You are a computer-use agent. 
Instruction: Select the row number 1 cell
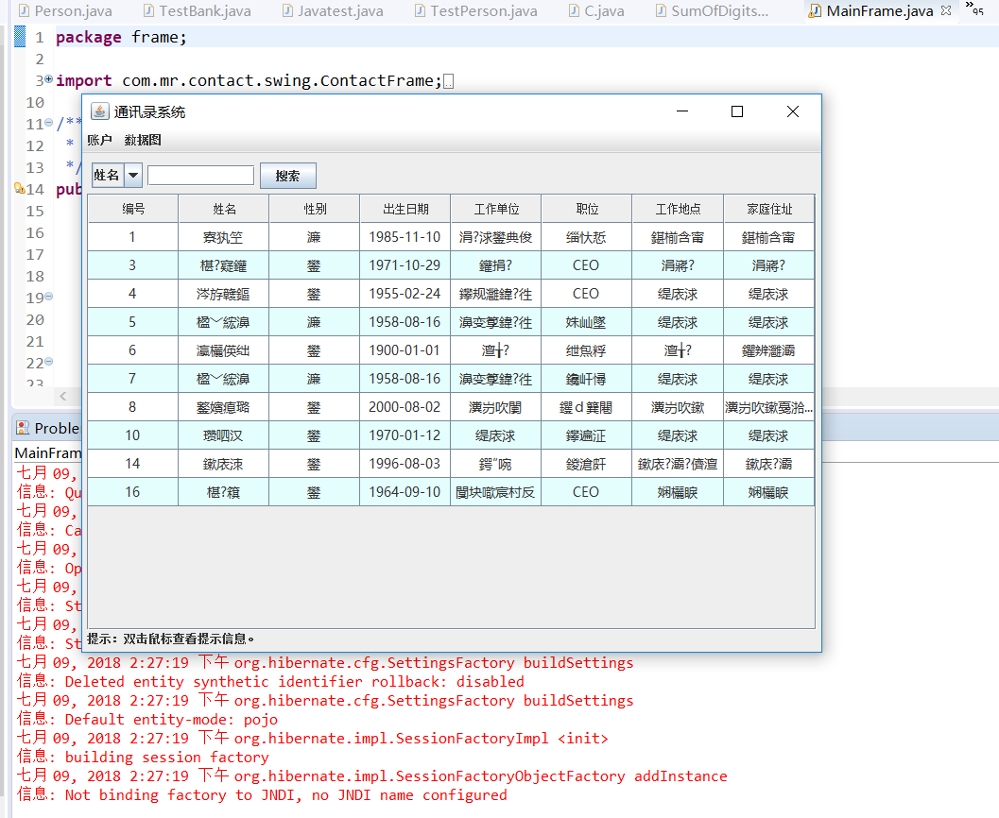132,237
